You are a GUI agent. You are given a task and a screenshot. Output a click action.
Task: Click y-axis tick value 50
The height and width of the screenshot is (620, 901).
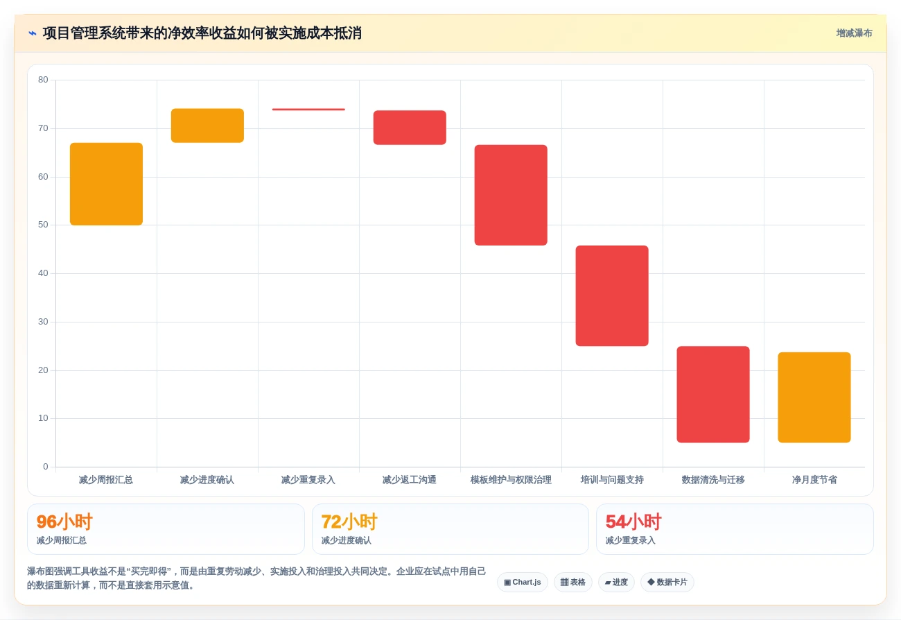click(43, 225)
